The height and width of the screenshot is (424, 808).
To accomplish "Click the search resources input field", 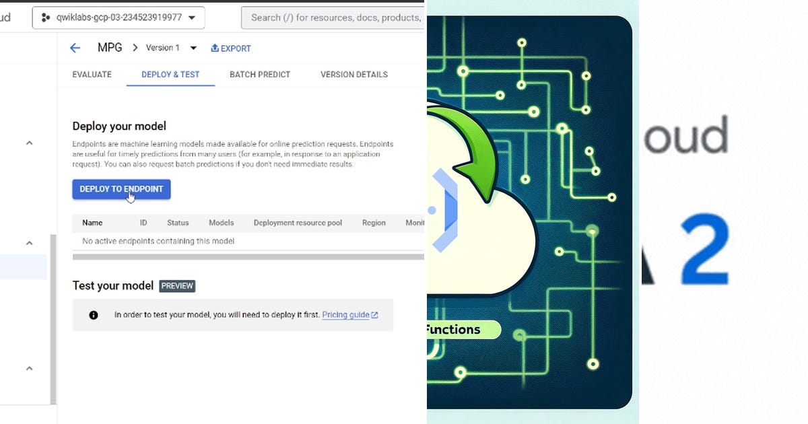I will point(330,17).
